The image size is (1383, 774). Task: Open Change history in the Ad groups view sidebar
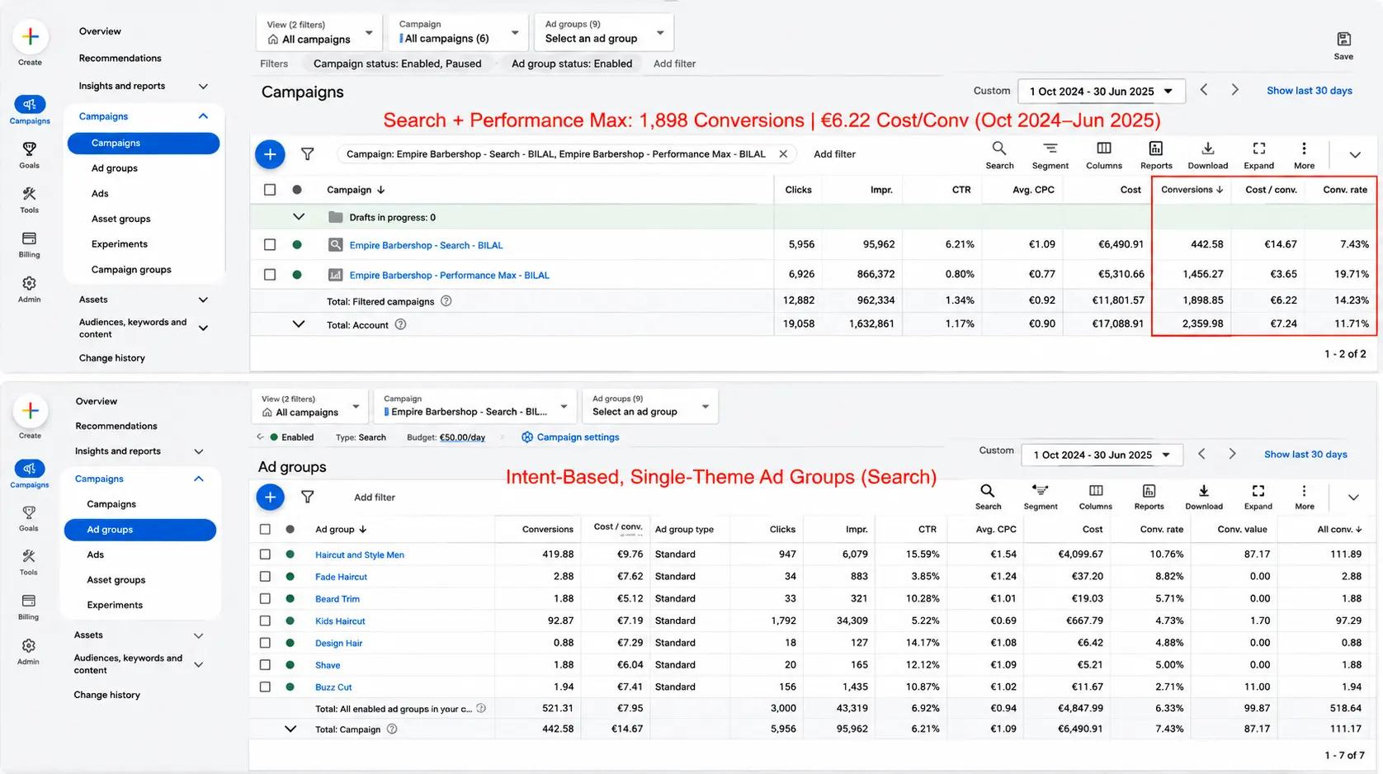(107, 695)
